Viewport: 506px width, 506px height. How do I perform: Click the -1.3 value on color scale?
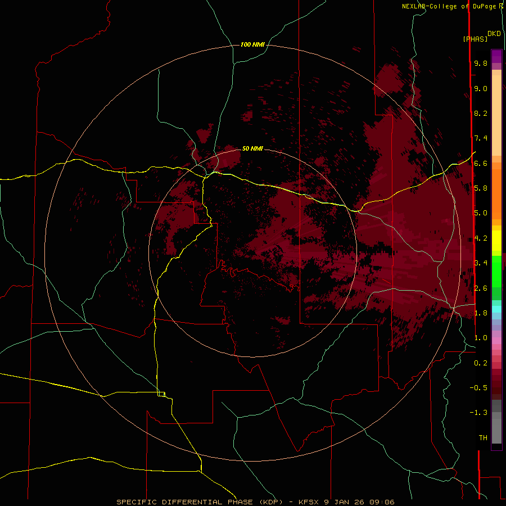click(478, 413)
